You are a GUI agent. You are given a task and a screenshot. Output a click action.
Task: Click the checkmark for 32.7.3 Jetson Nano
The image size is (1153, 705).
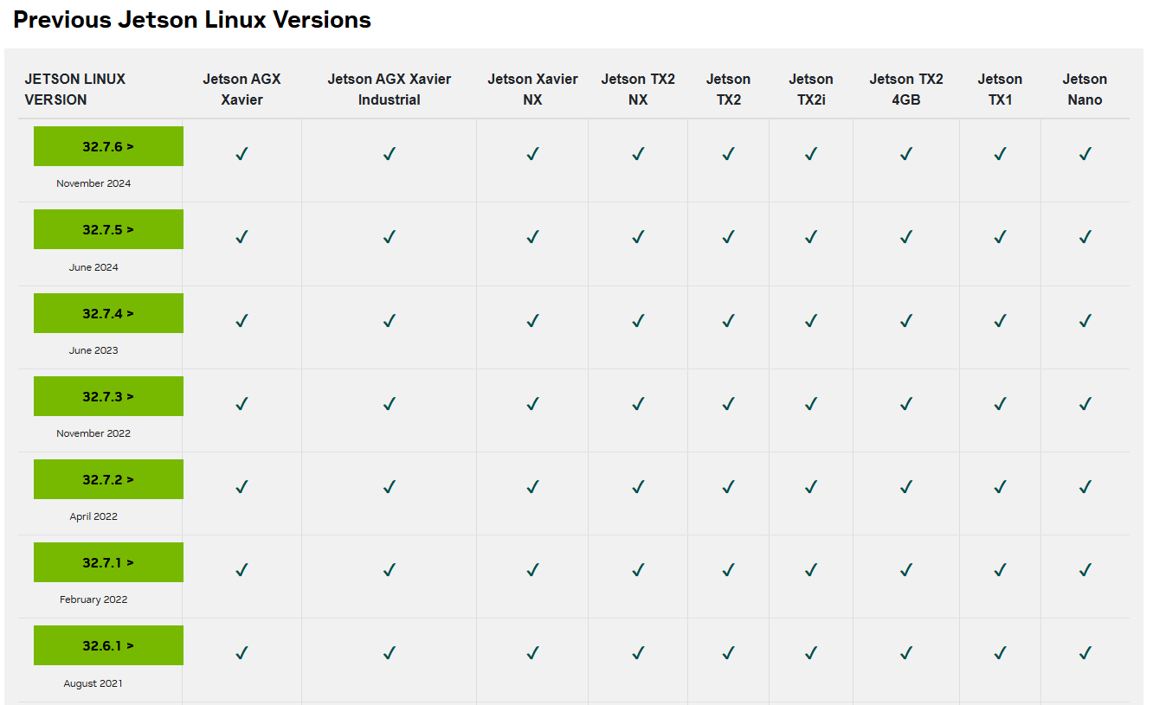point(1085,404)
